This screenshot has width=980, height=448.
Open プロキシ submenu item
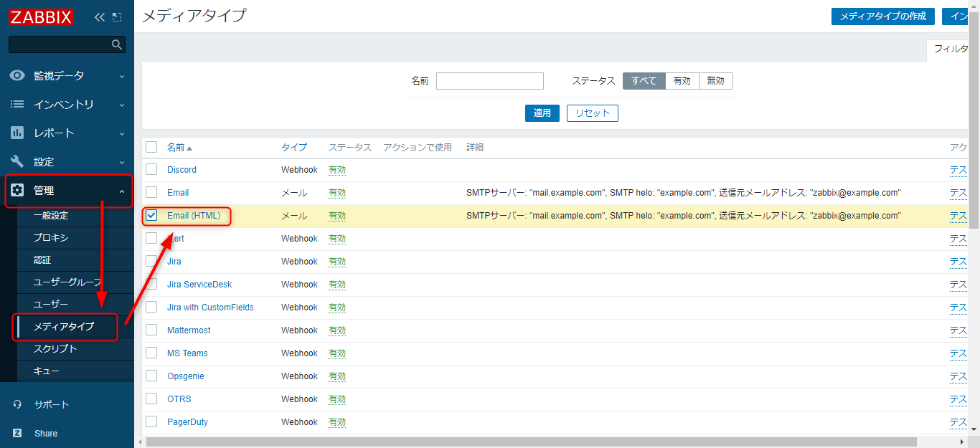[x=75, y=237]
